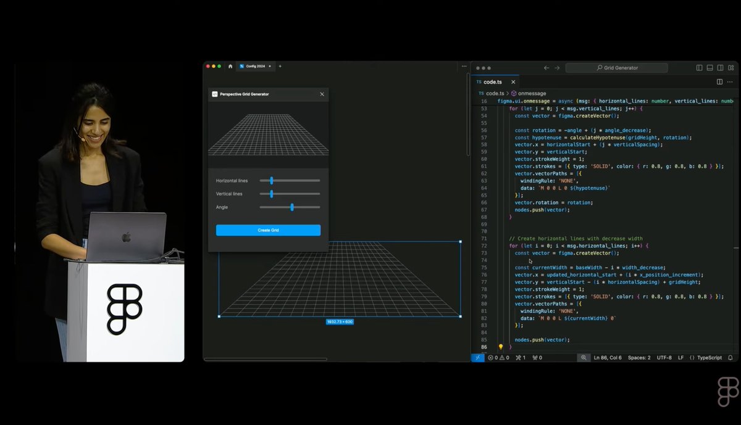
Task: Close the Perspective Grid Generator plugin panel
Action: (x=322, y=94)
